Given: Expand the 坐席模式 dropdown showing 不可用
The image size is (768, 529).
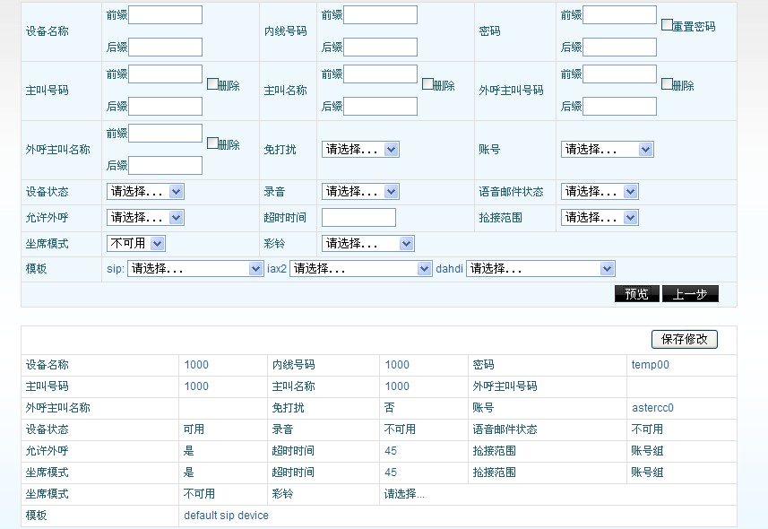Looking at the screenshot, I should [x=136, y=244].
